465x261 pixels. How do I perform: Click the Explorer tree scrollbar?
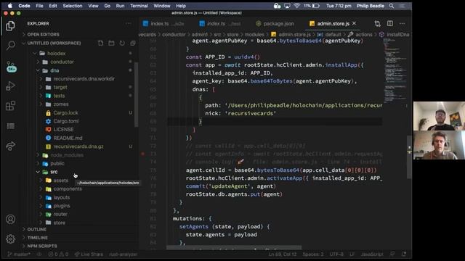click(x=136, y=94)
